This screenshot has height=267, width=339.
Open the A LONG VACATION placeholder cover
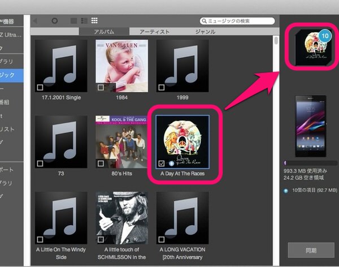pos(182,218)
